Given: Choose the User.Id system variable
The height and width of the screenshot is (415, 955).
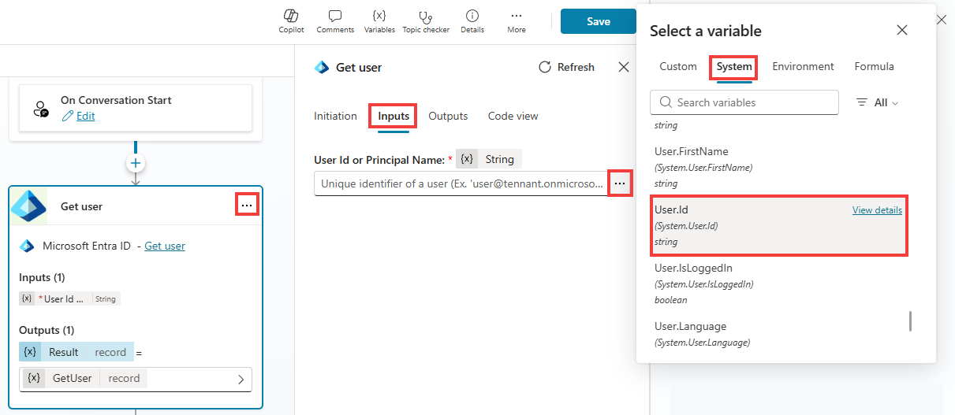Looking at the screenshot, I should click(749, 225).
